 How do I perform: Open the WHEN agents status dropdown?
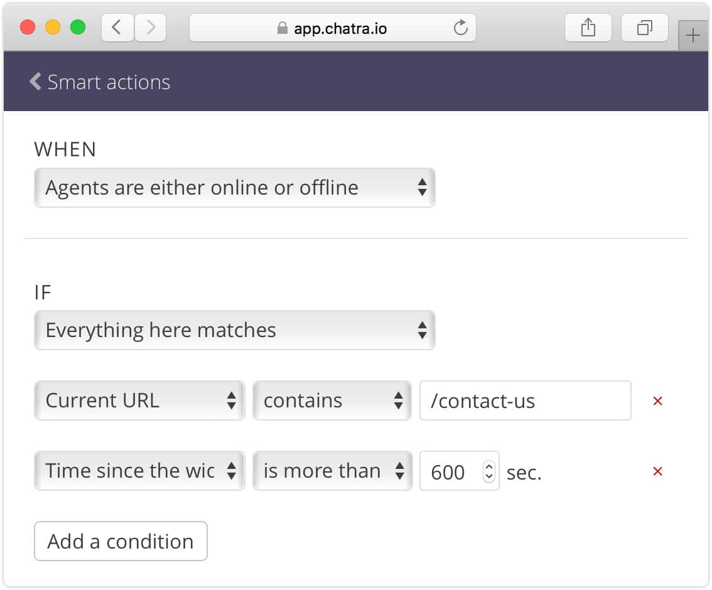pos(234,187)
